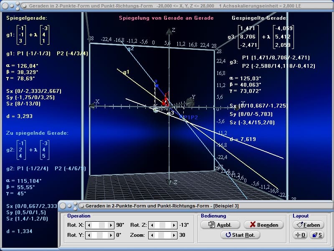Click the Rot. Z slider thumb

click(x=162, y=225)
